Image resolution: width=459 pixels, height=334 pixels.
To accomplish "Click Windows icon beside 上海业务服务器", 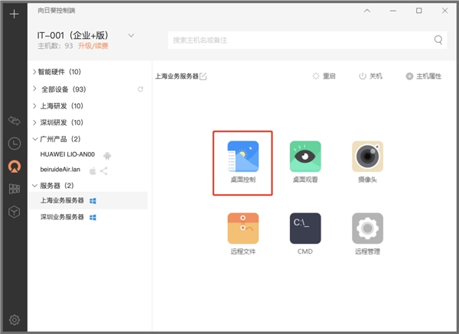I will (x=93, y=201).
